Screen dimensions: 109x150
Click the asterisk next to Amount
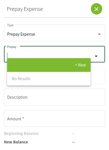coord(23,118)
